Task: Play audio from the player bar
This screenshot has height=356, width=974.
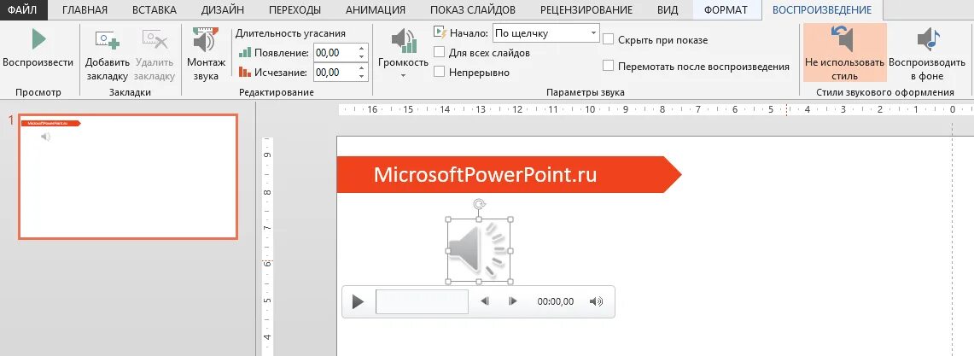Action: point(358,302)
